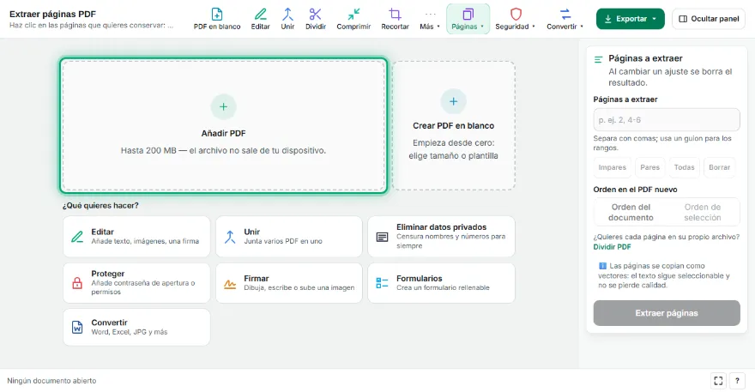Open the help question mark icon
Screen dimensions: 755x392
737,381
